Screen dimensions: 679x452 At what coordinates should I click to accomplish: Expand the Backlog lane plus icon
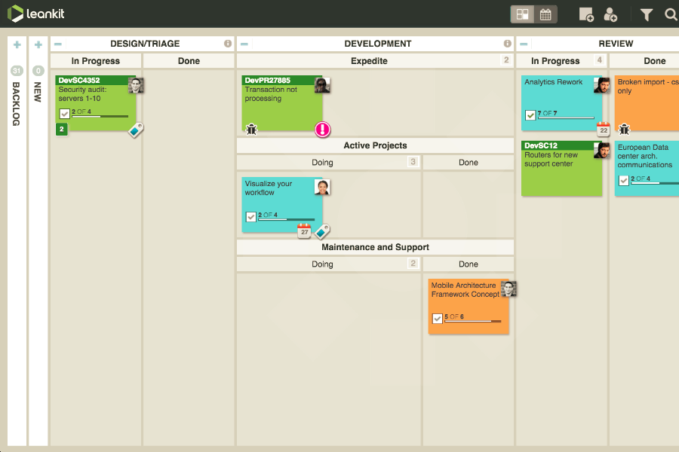click(17, 44)
